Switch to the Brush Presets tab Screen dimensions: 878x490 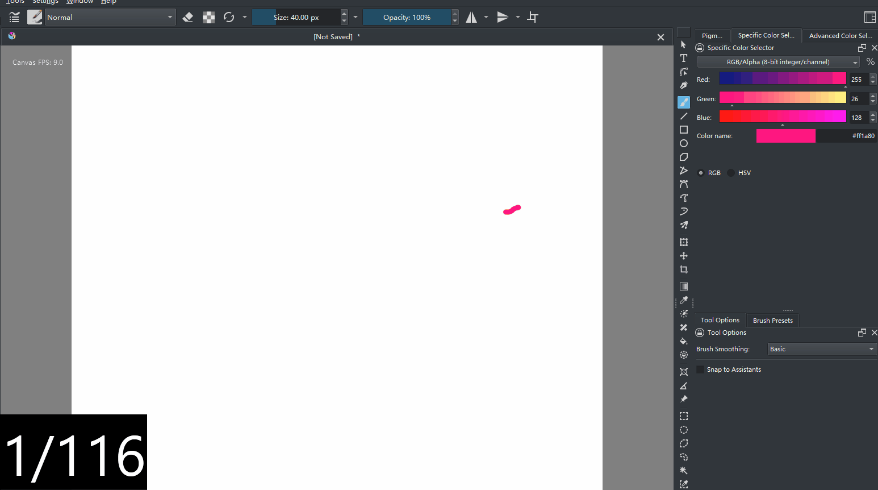pos(773,321)
